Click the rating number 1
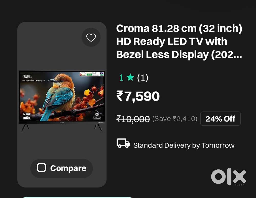This screenshot has width=256, height=198. (x=121, y=78)
